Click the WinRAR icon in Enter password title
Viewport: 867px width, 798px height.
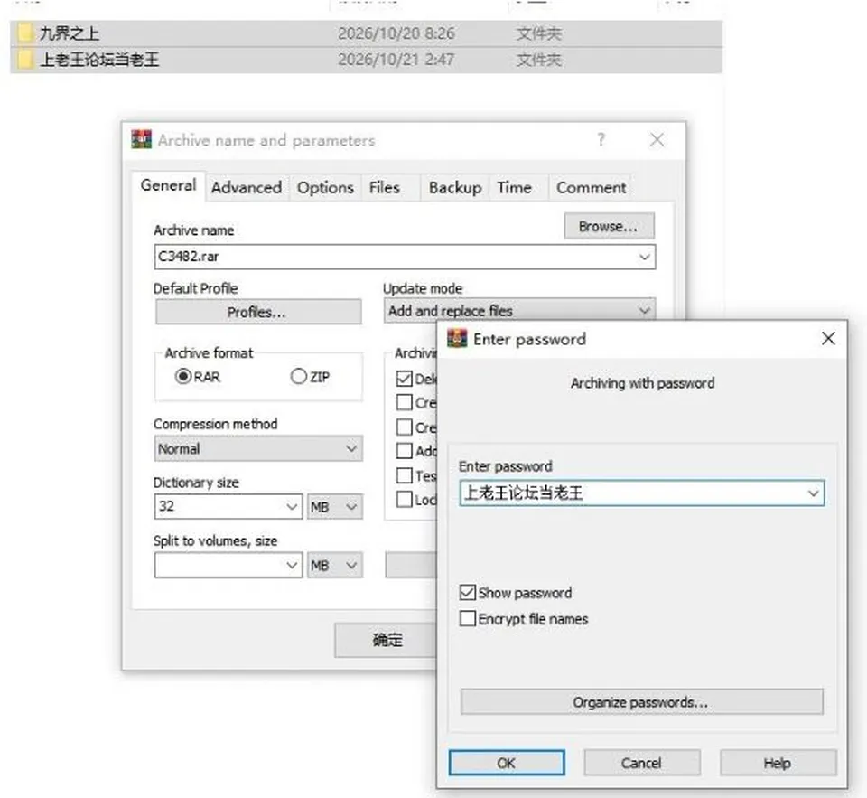[x=457, y=338]
